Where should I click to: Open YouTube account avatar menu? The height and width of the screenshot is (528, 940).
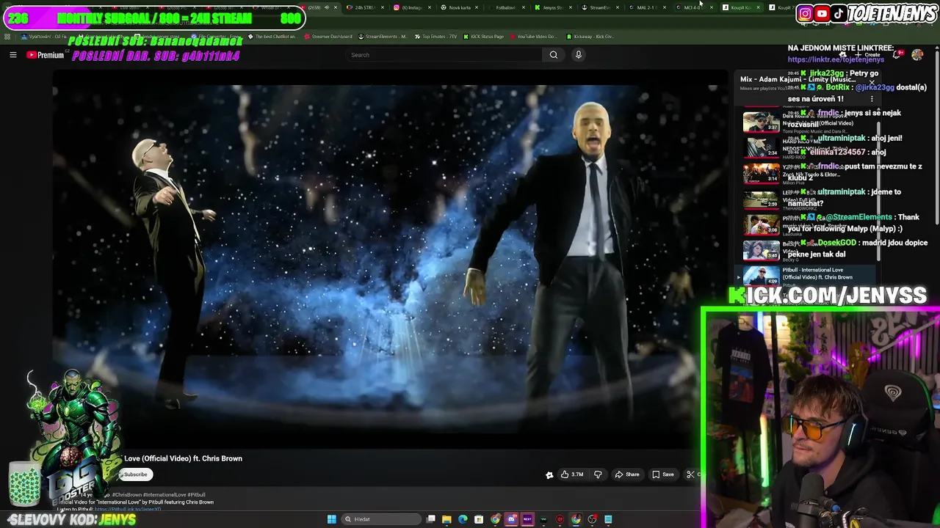(x=917, y=55)
